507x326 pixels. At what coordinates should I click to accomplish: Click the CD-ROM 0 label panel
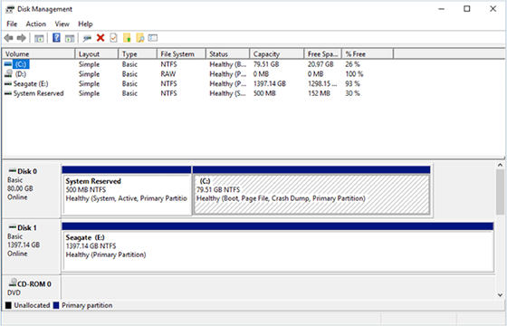31,288
